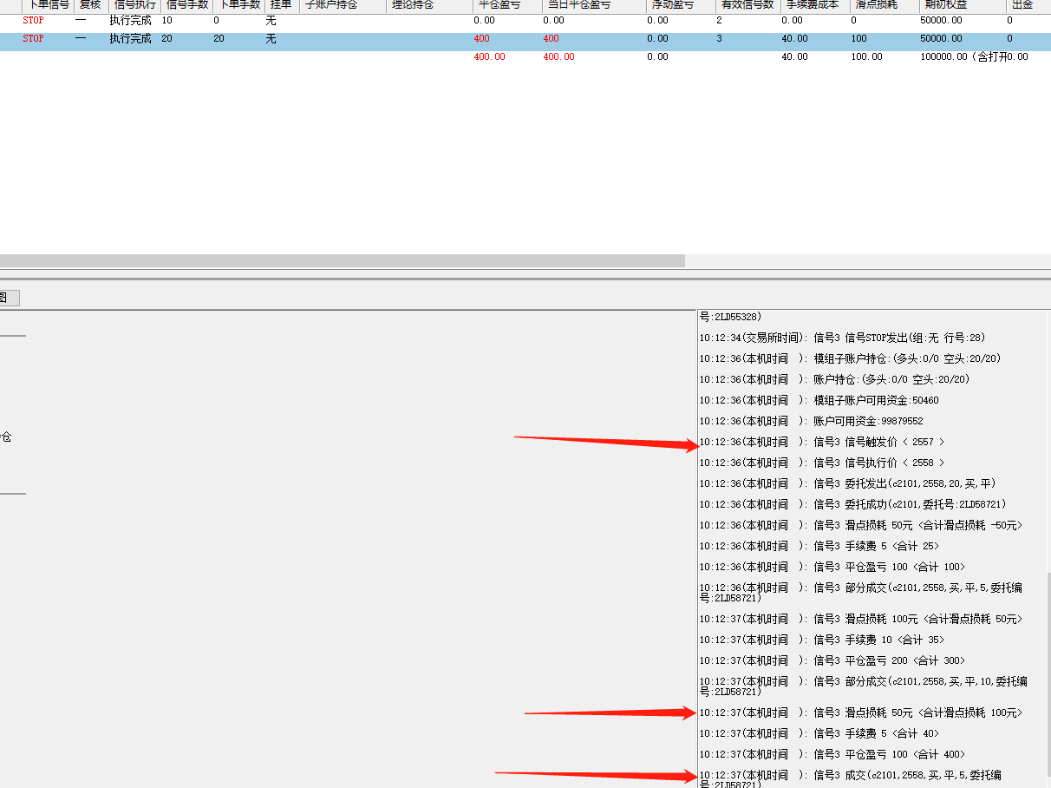The width and height of the screenshot is (1051, 788).
Task: Click the 图 tab button at left
Action: tap(7, 299)
